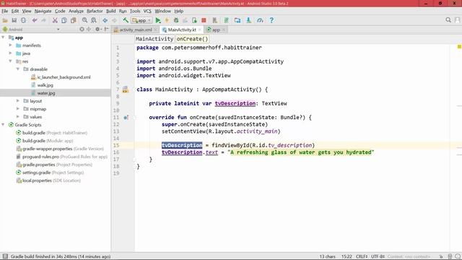Click the class gutter icon on line 7
462x260 pixels.
(125, 90)
